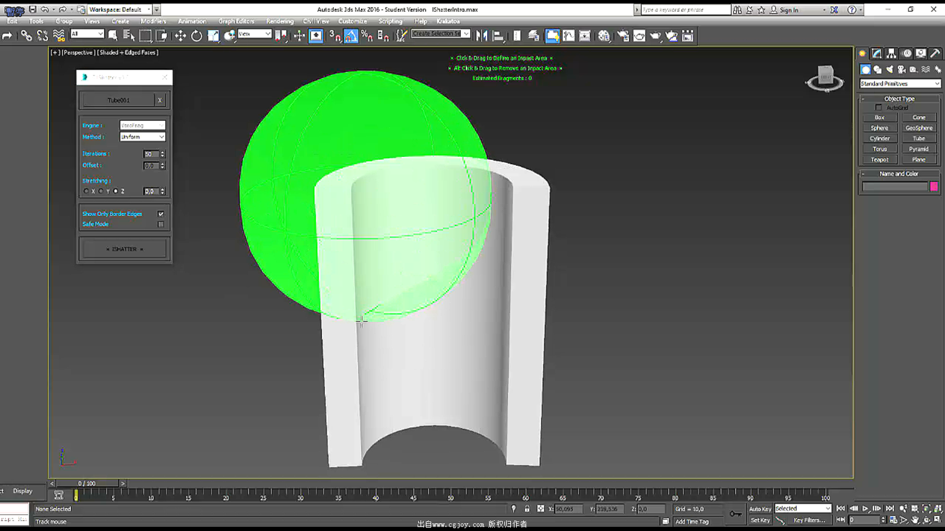Open the Modifiers menu
Image resolution: width=945 pixels, height=531 pixels.
coord(153,21)
